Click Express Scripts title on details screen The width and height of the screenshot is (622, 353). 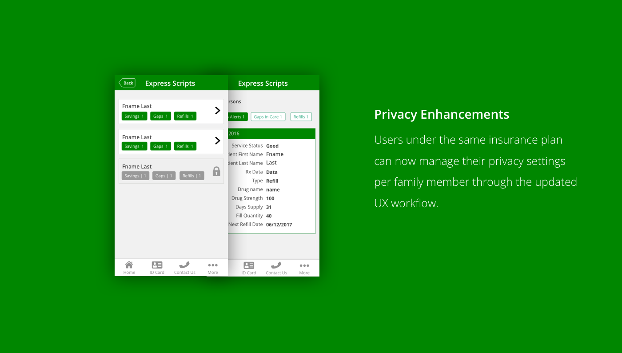263,84
